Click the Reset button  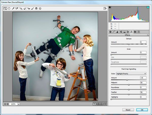128,110
